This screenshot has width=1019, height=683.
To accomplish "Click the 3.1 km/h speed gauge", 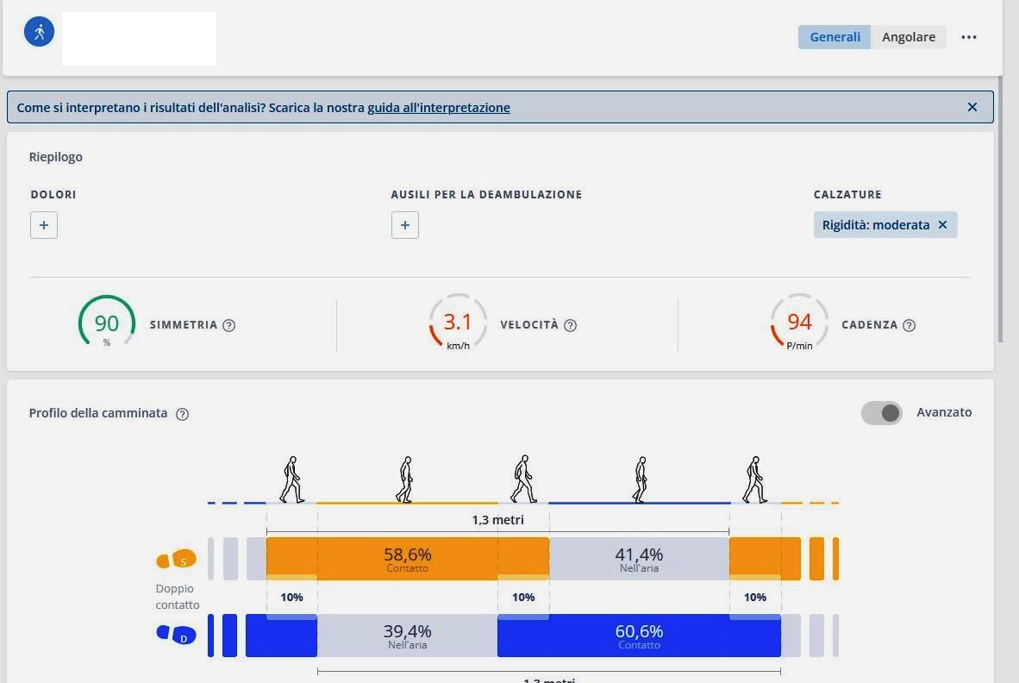I will tap(458, 324).
